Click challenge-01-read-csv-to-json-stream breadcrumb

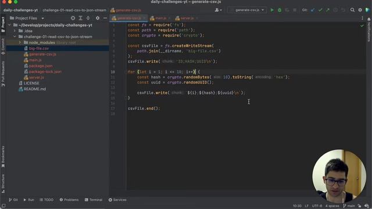click(x=74, y=10)
